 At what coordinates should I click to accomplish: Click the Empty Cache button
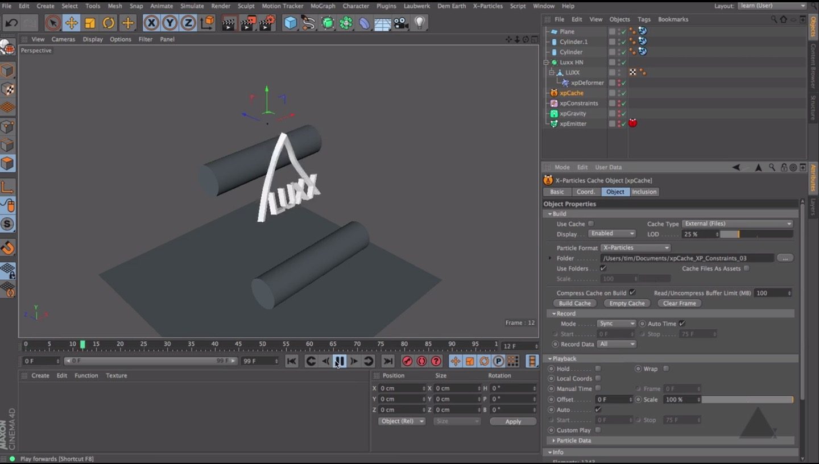[x=627, y=303]
